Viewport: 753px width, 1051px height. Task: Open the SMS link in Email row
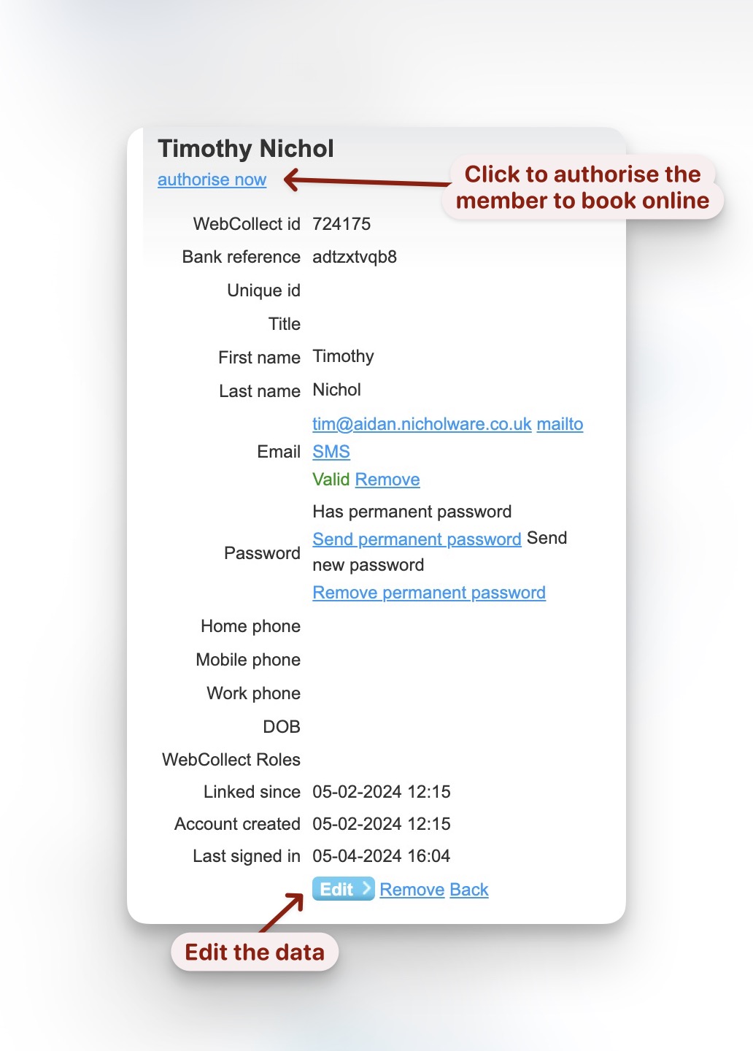(331, 452)
